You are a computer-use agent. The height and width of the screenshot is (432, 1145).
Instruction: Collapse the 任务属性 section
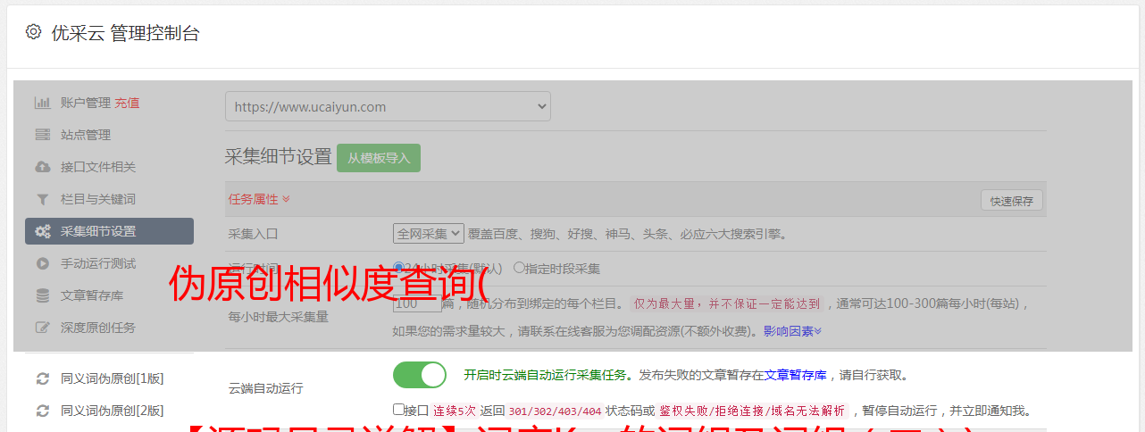(x=259, y=199)
